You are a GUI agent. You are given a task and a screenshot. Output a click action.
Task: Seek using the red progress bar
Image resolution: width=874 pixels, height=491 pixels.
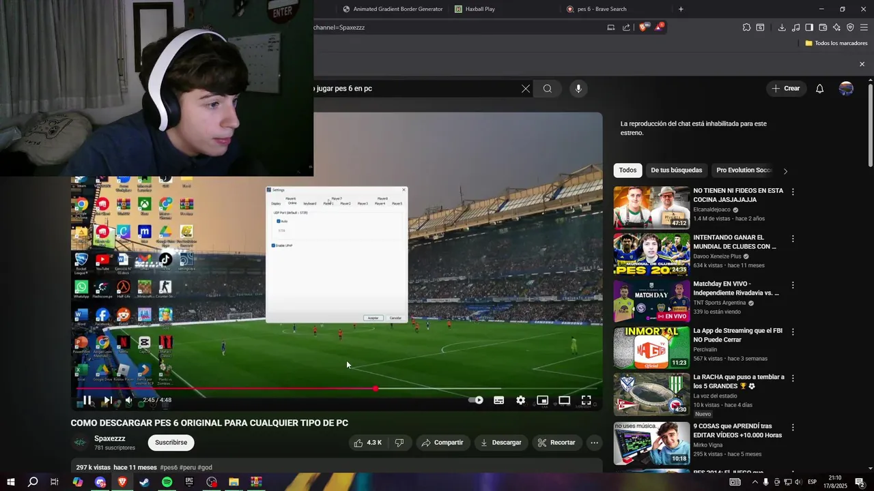pos(337,389)
